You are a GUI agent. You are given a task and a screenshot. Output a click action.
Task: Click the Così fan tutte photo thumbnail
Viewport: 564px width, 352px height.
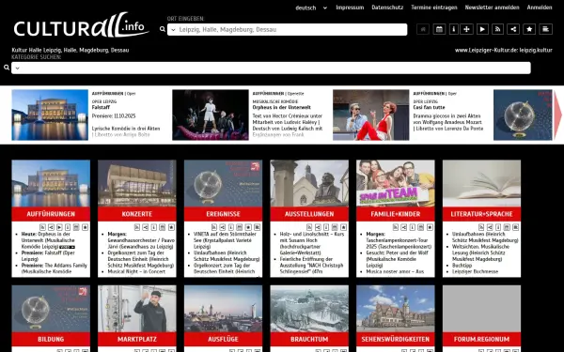[x=371, y=115]
